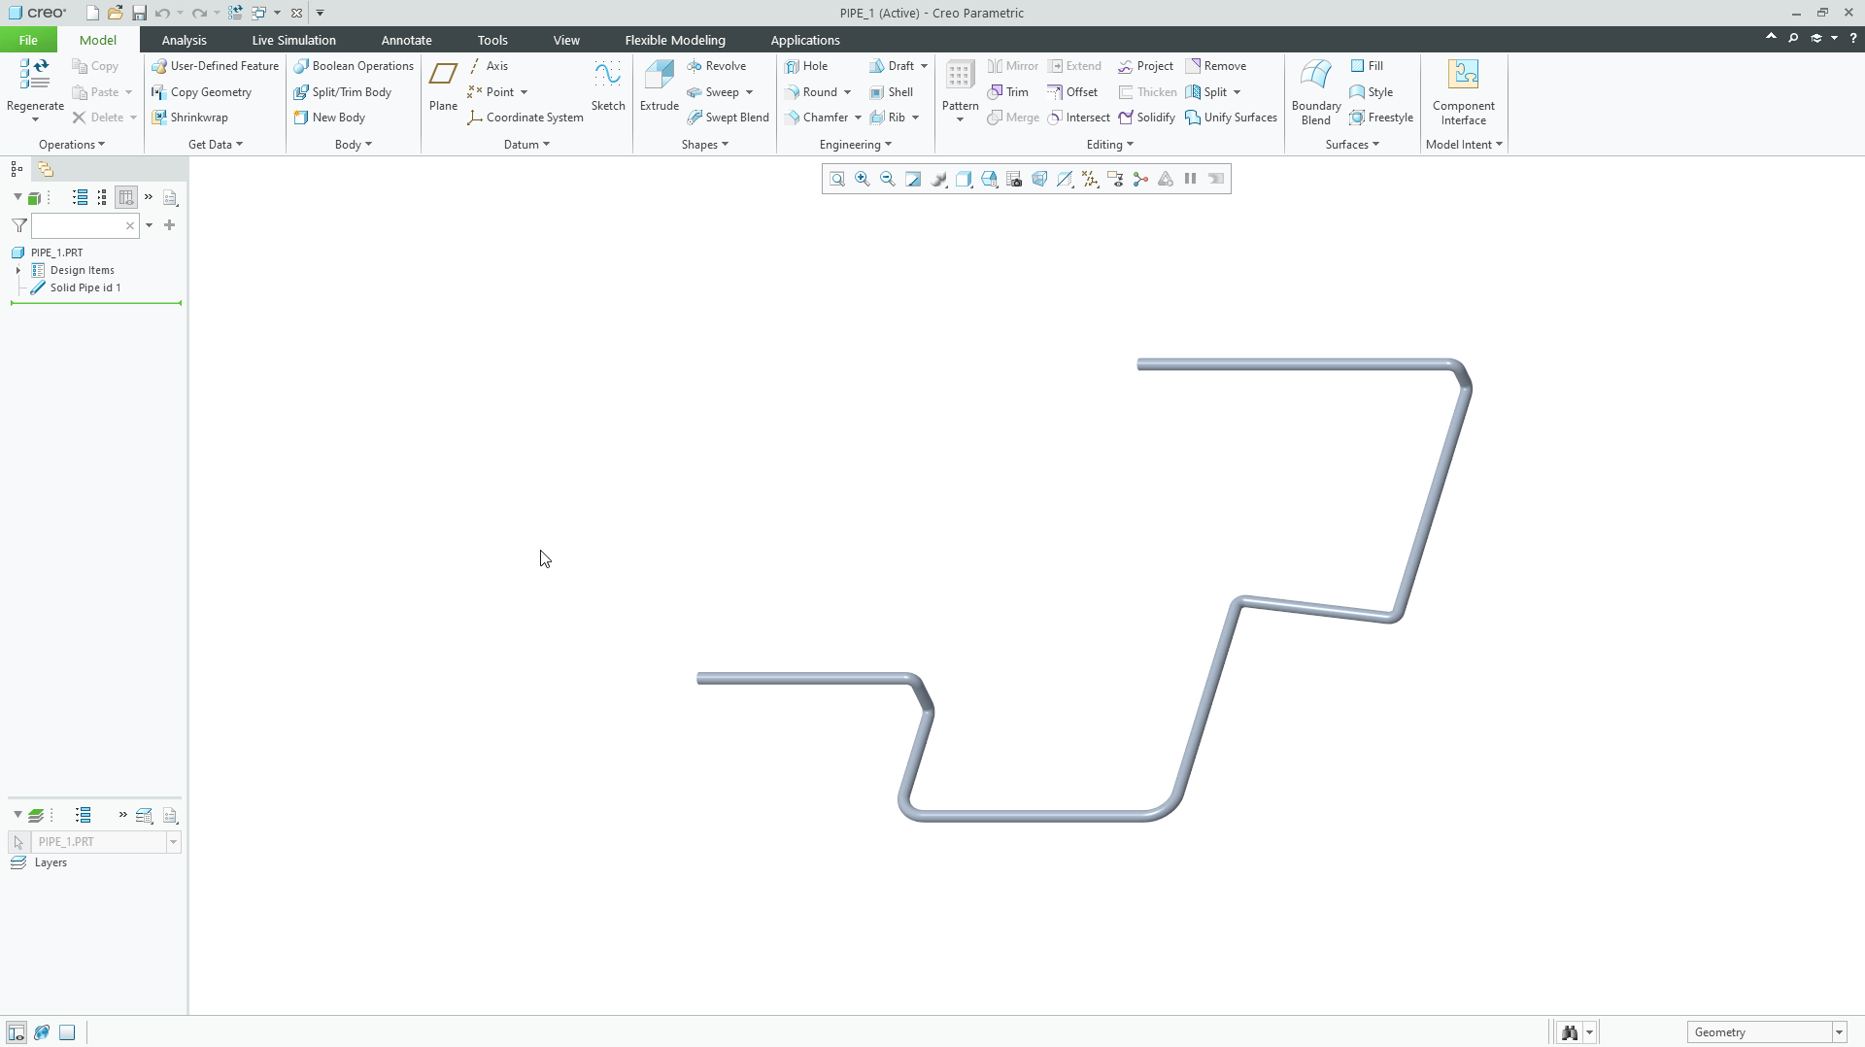
Task: Click the Swept Blend tool
Action: tap(728, 118)
